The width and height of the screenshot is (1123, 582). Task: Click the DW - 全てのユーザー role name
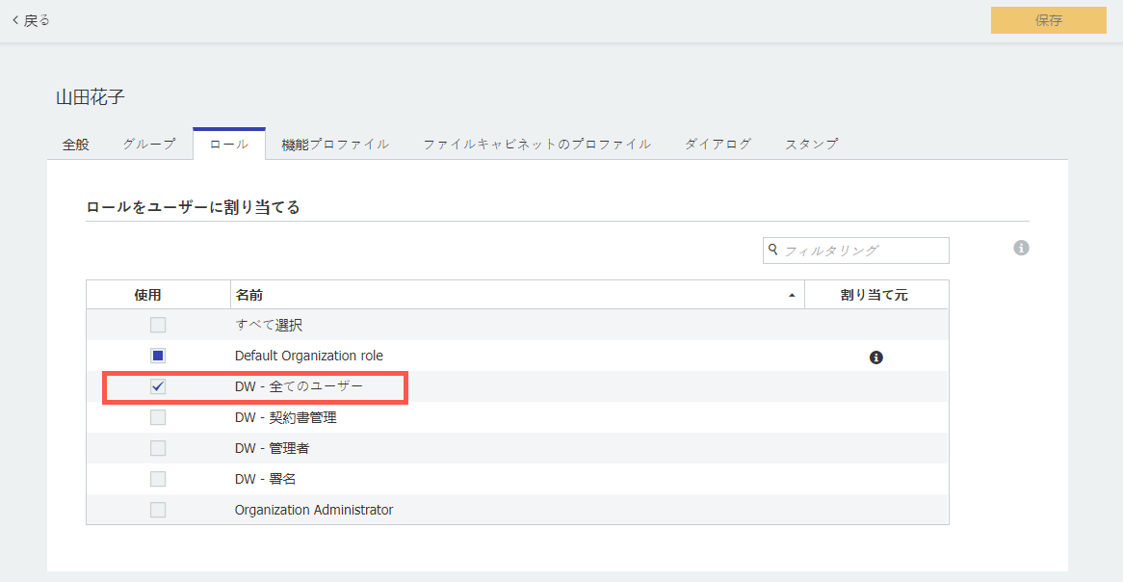click(x=299, y=386)
